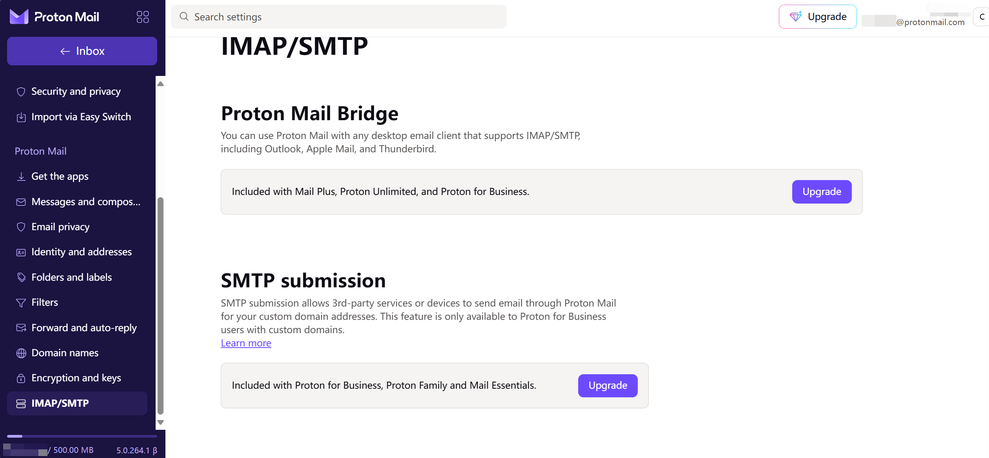Click Upgrade in the SMTP submission box

click(608, 386)
